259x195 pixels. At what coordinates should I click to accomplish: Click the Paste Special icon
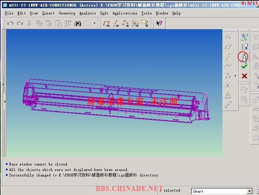[x=59, y=24]
